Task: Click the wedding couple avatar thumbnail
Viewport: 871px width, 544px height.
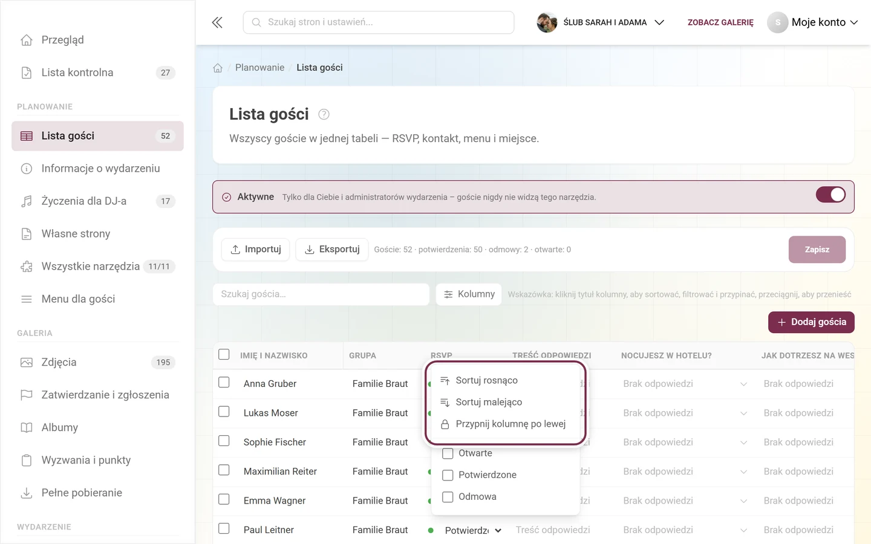Action: 547,22
